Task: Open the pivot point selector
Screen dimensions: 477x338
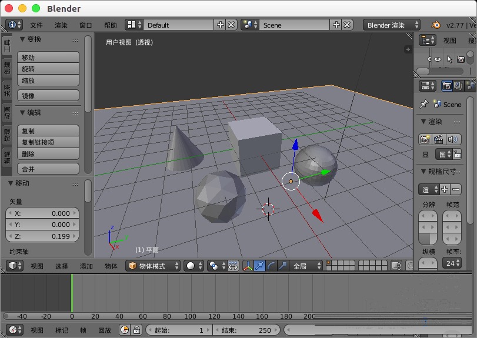Action: point(217,266)
